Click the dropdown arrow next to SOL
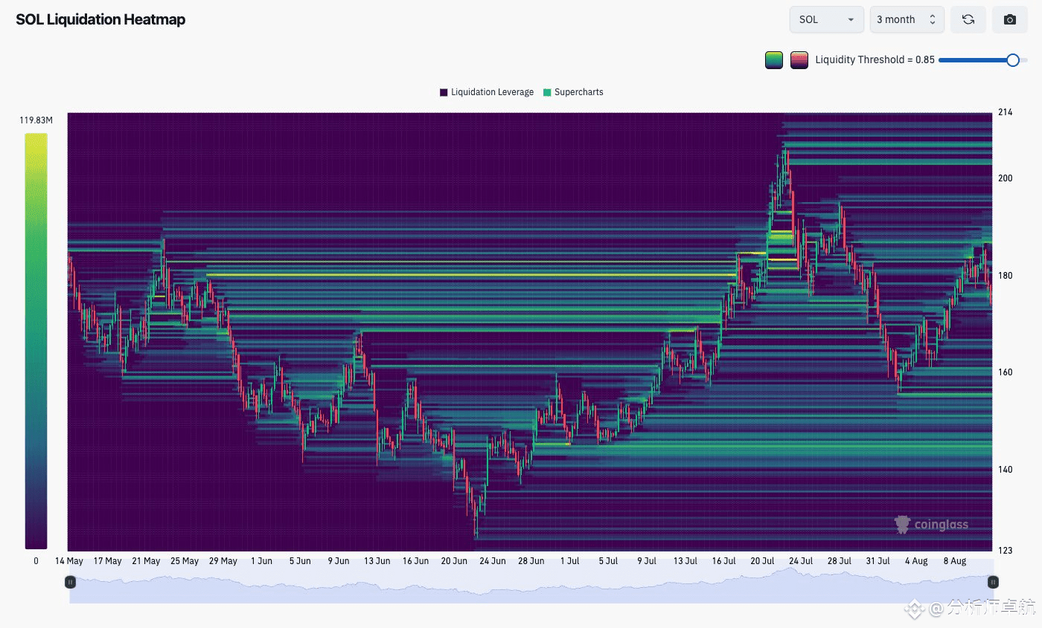The height and width of the screenshot is (628, 1042). (851, 20)
